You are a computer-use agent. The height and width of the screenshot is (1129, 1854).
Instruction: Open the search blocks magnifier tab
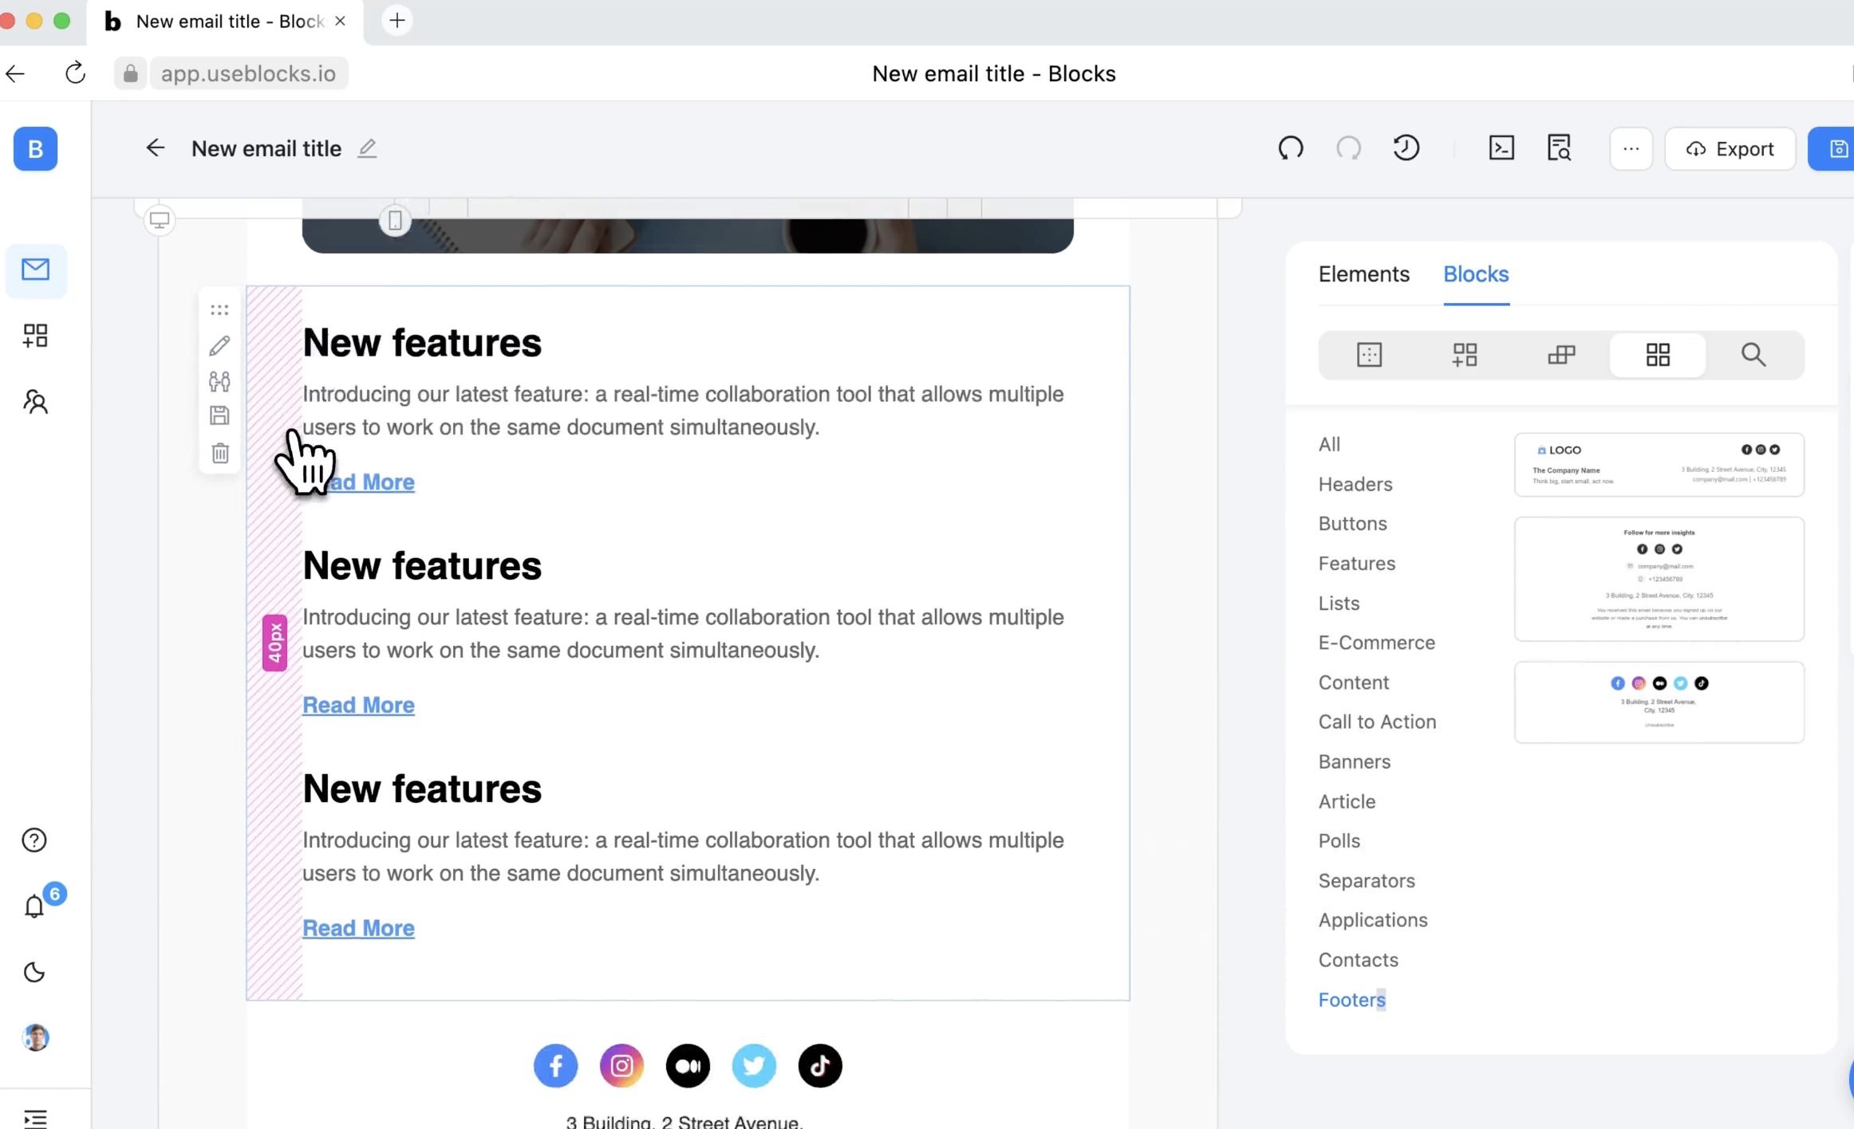tap(1753, 355)
